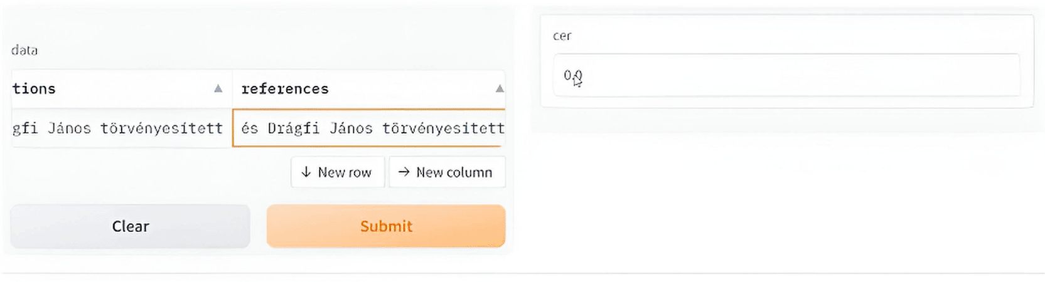Click the truncated predictions header 'tions'
This screenshot has height=282, width=1045.
[34, 89]
